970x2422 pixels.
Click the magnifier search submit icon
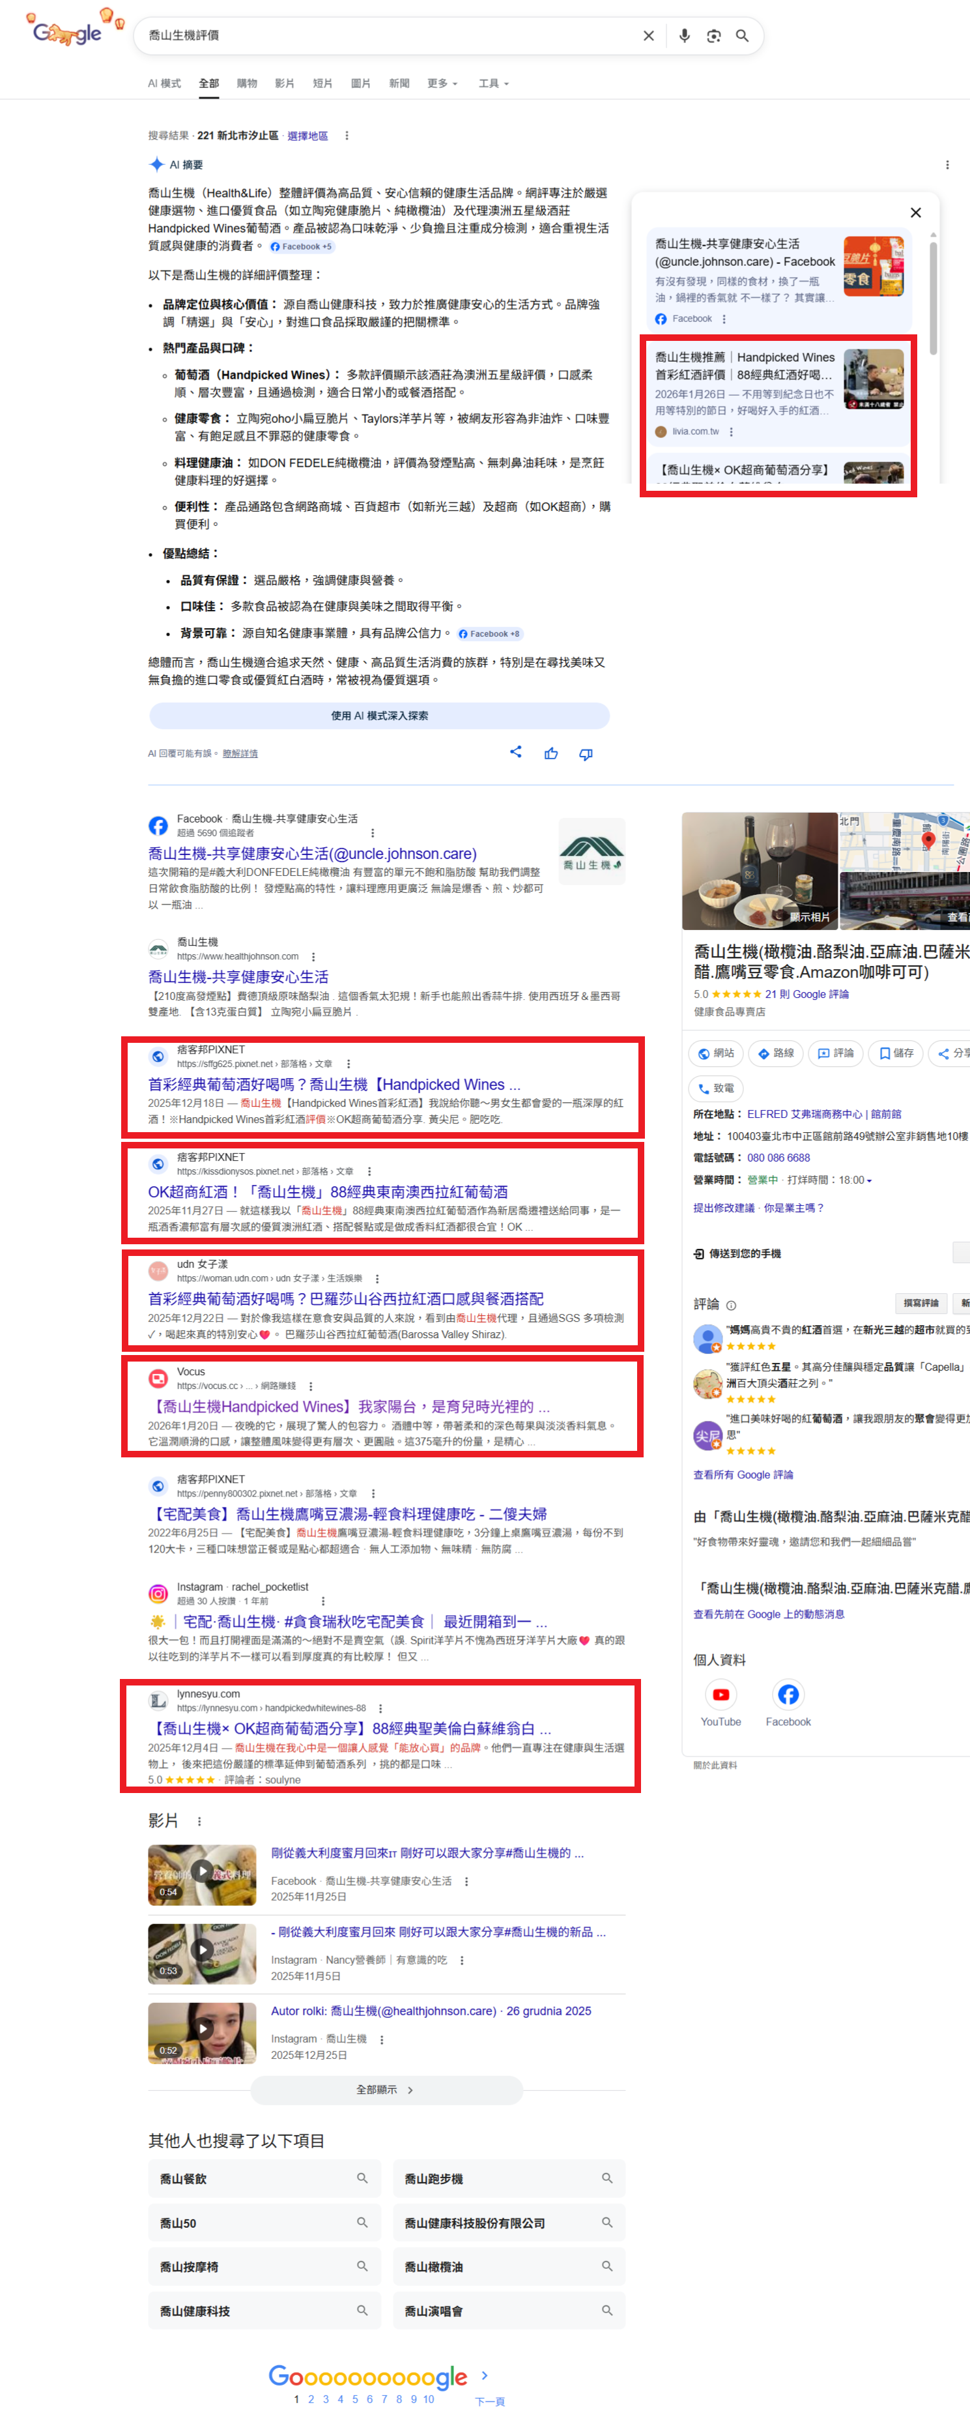(x=741, y=36)
